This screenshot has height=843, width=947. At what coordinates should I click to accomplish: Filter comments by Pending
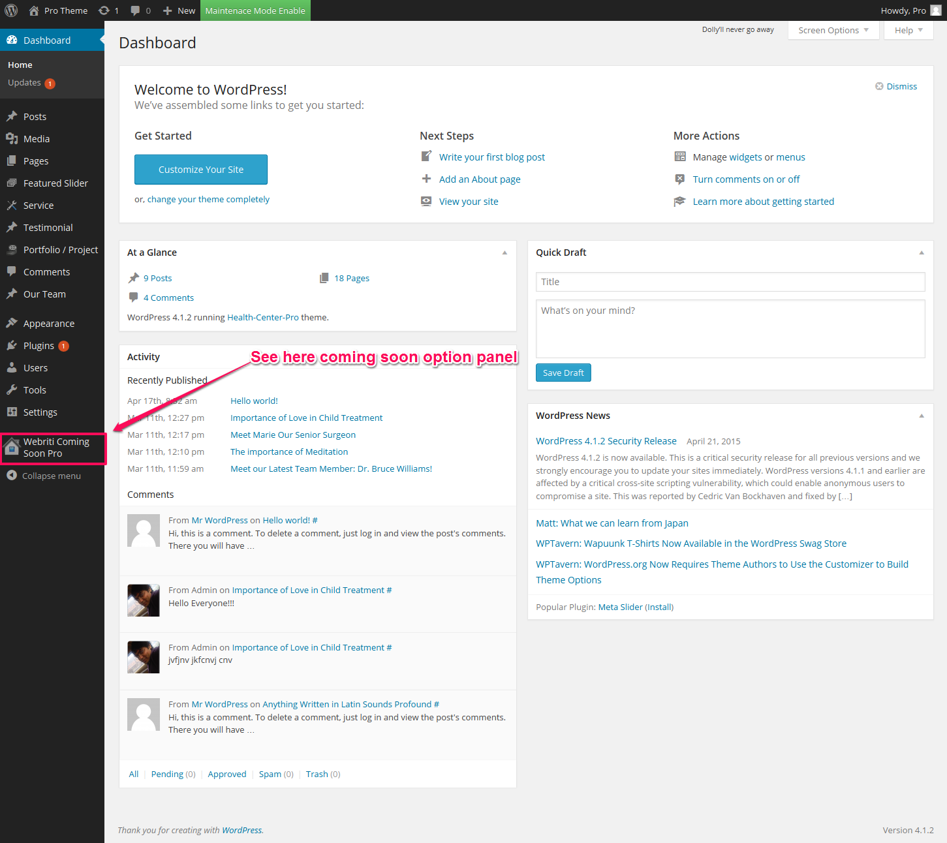pos(167,774)
